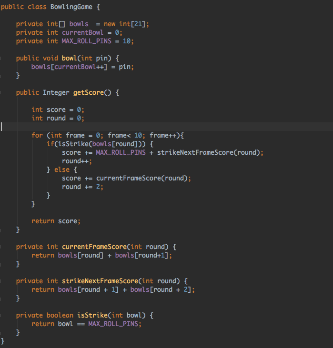Click strikeNextFrameScore method name in its declaration
Viewport: 333px width, 348px height.
click(100, 281)
